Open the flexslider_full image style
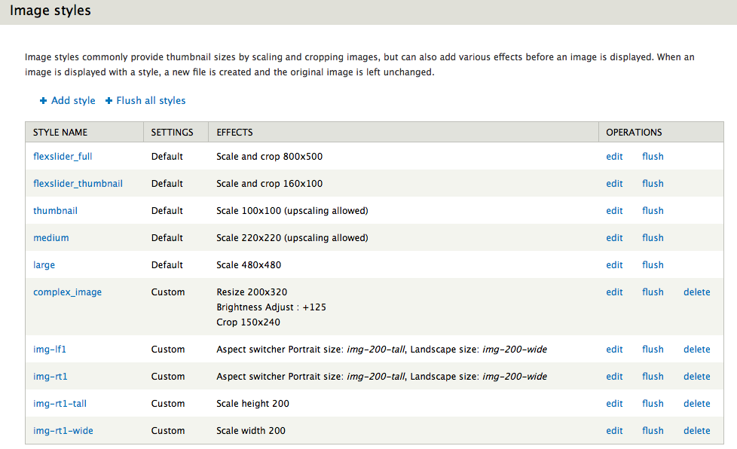This screenshot has height=449, width=737. click(63, 156)
